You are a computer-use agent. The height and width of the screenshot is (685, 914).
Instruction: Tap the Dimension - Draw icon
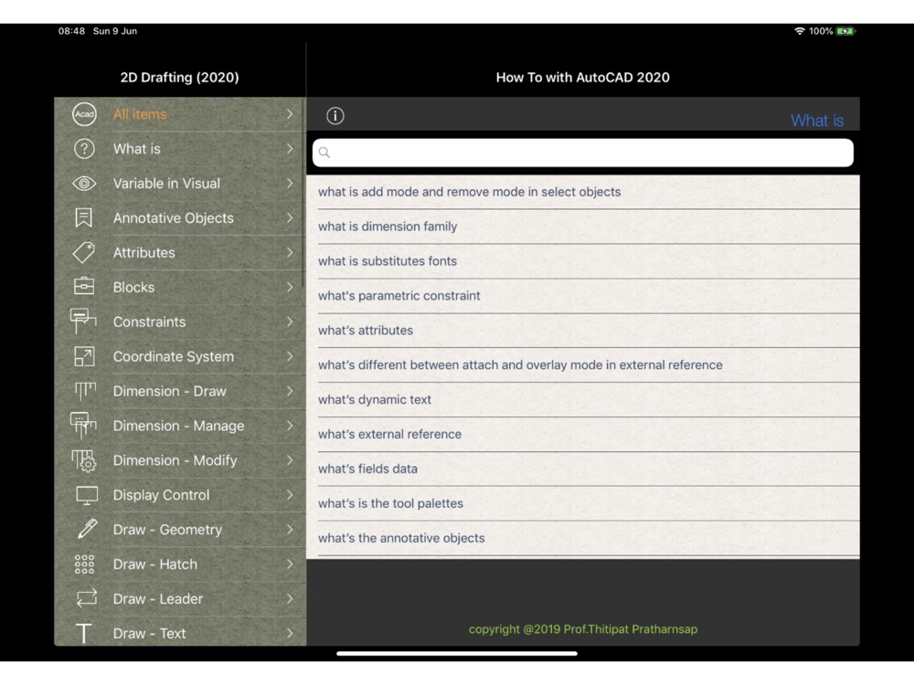(x=84, y=391)
